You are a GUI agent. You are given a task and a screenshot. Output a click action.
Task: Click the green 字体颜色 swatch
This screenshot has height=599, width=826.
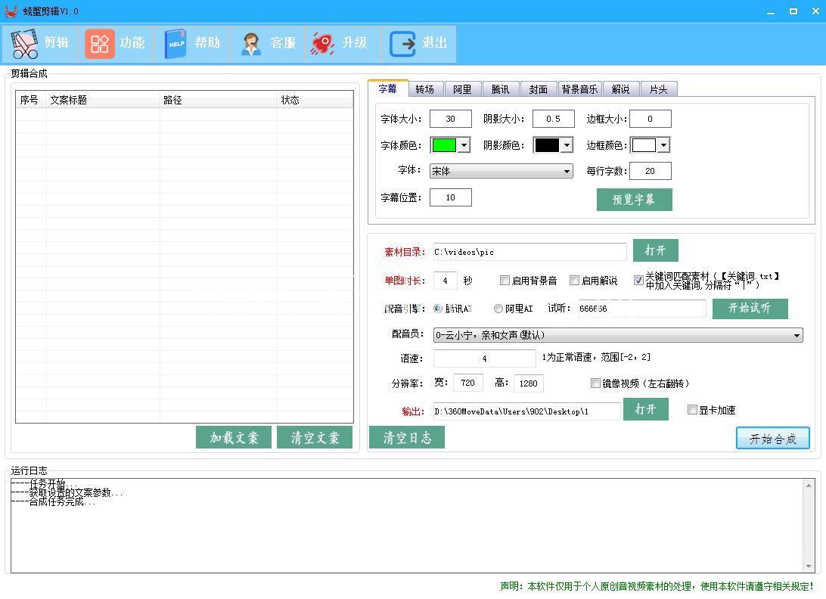click(444, 145)
